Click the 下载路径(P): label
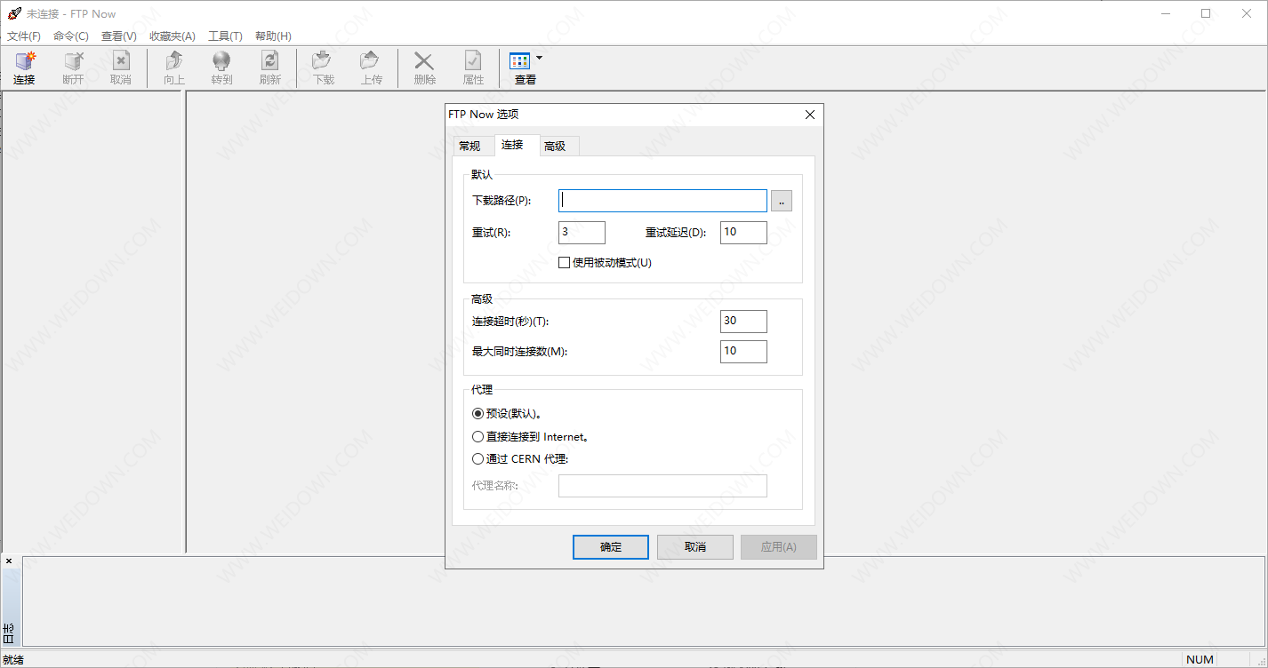Image resolution: width=1268 pixels, height=668 pixels. click(x=502, y=201)
